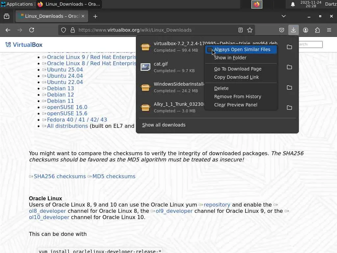Open the Oracle Linux 8 / Red Hat link
Screen dimensions: 337x253
click(x=91, y=64)
